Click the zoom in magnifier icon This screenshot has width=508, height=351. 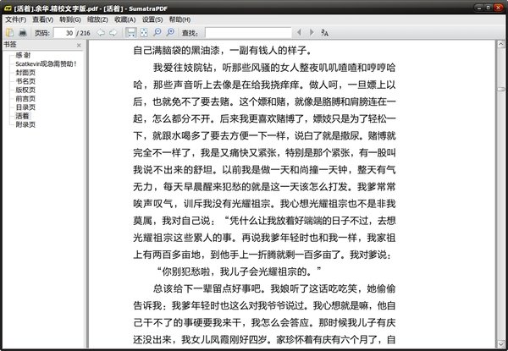coord(170,32)
